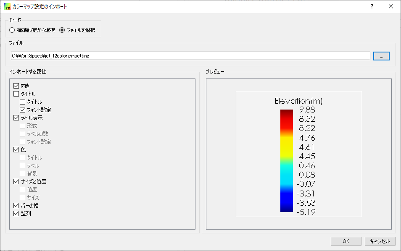Toggle the タイトル checkbox under 色
This screenshot has width=401, height=251.
23,157
